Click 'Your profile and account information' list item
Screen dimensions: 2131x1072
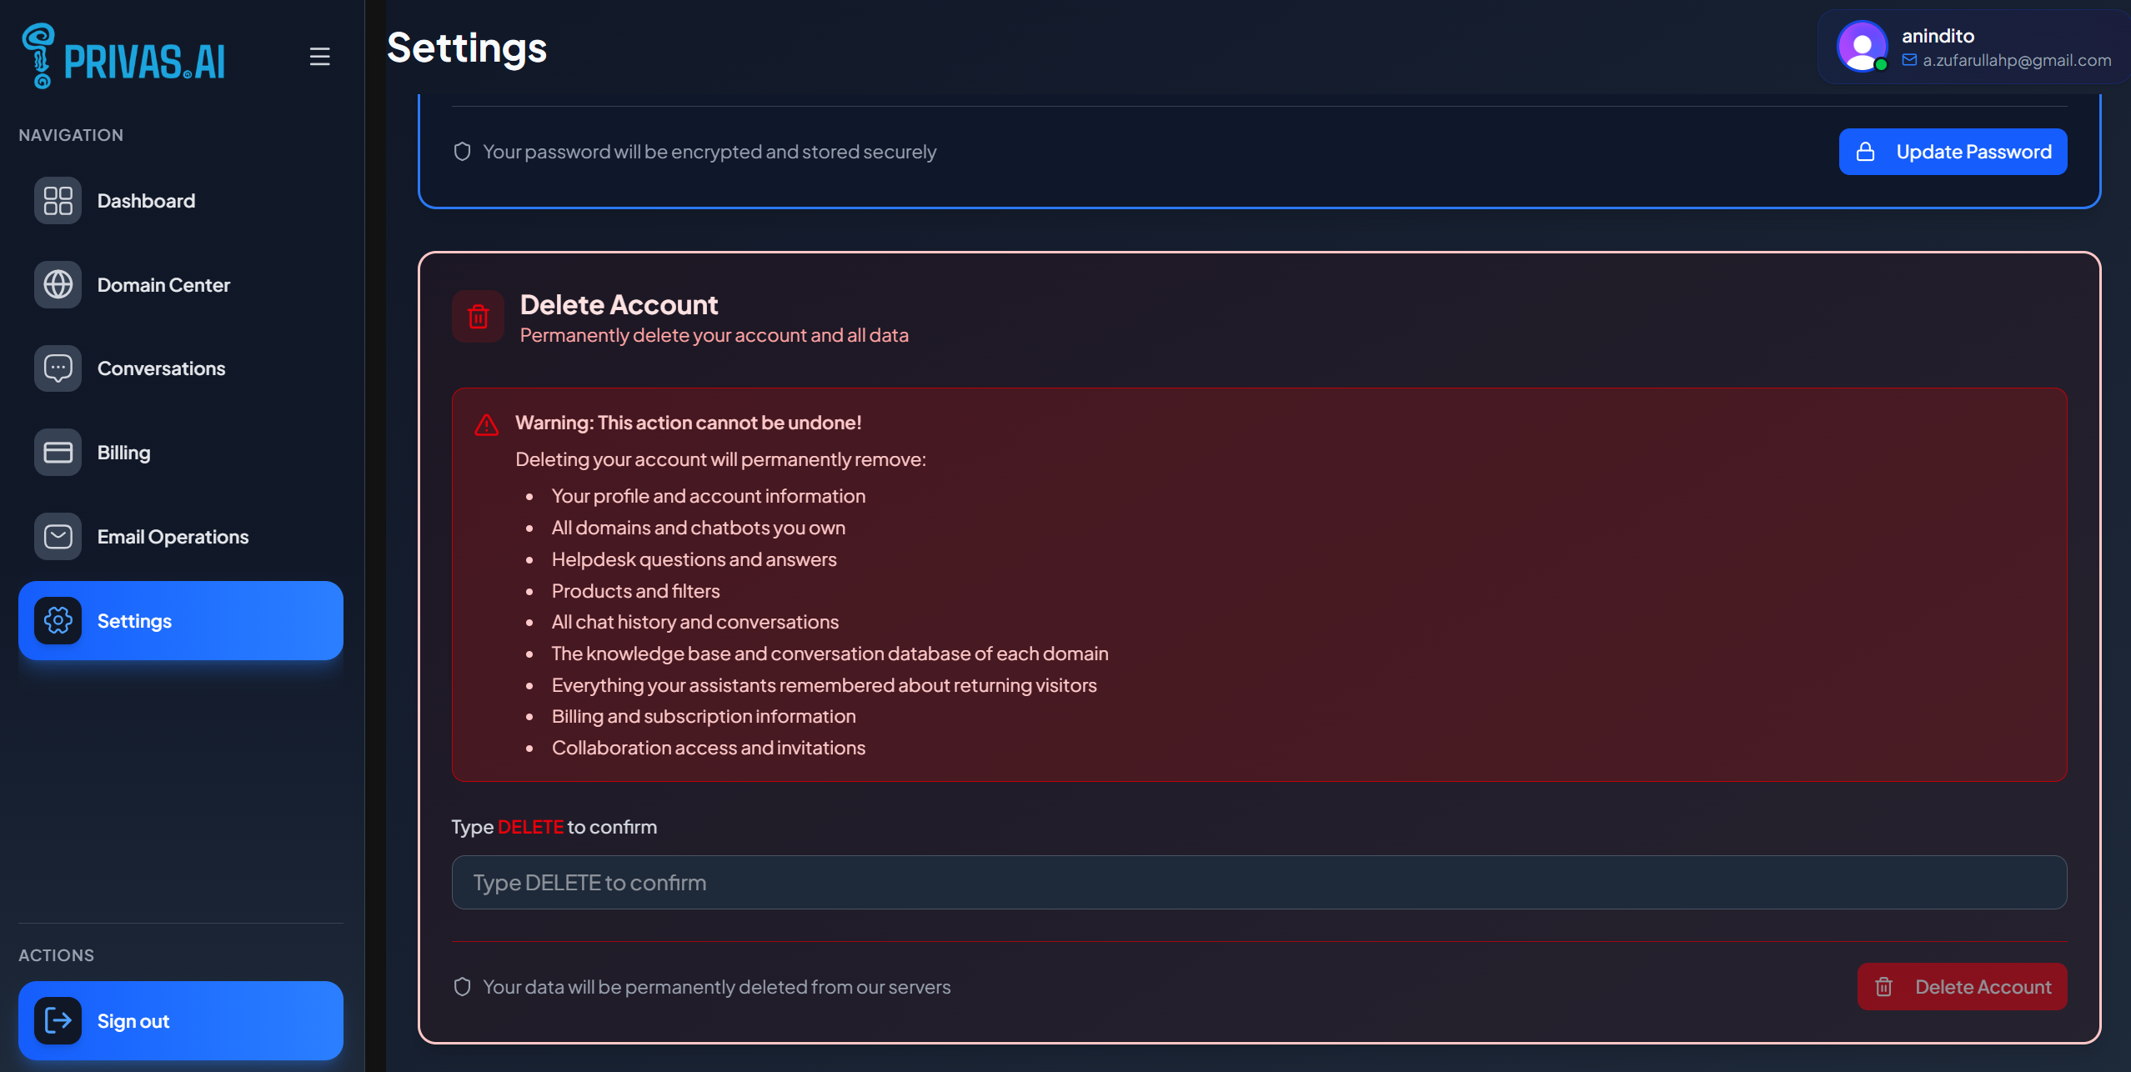708,496
